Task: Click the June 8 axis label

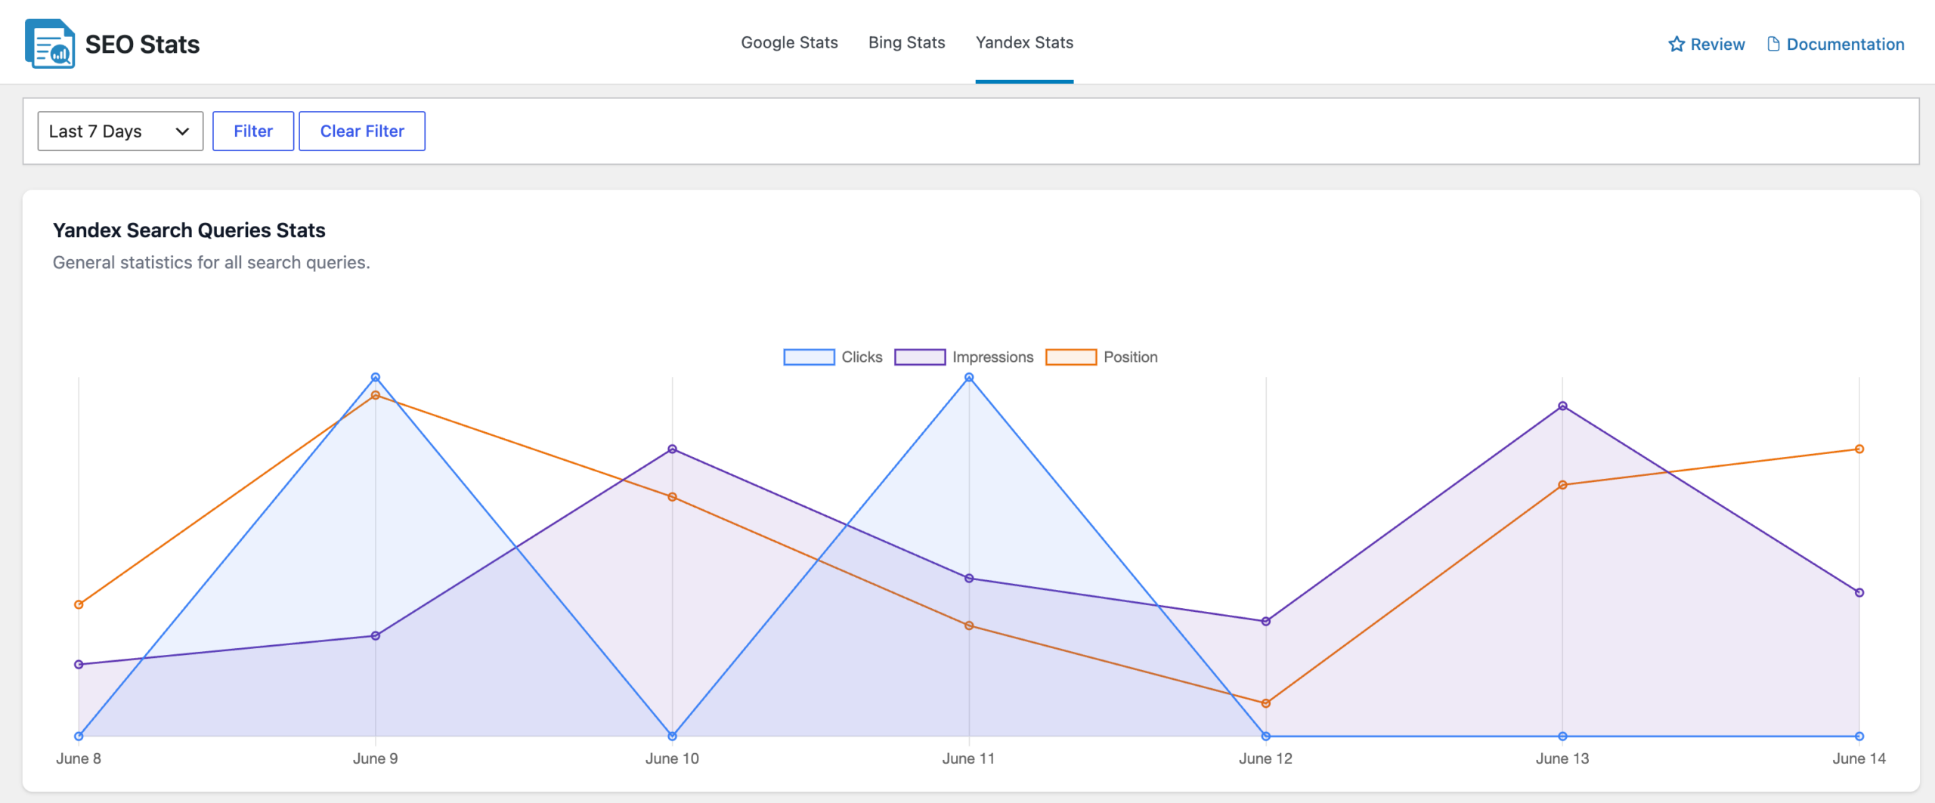Action: [79, 758]
